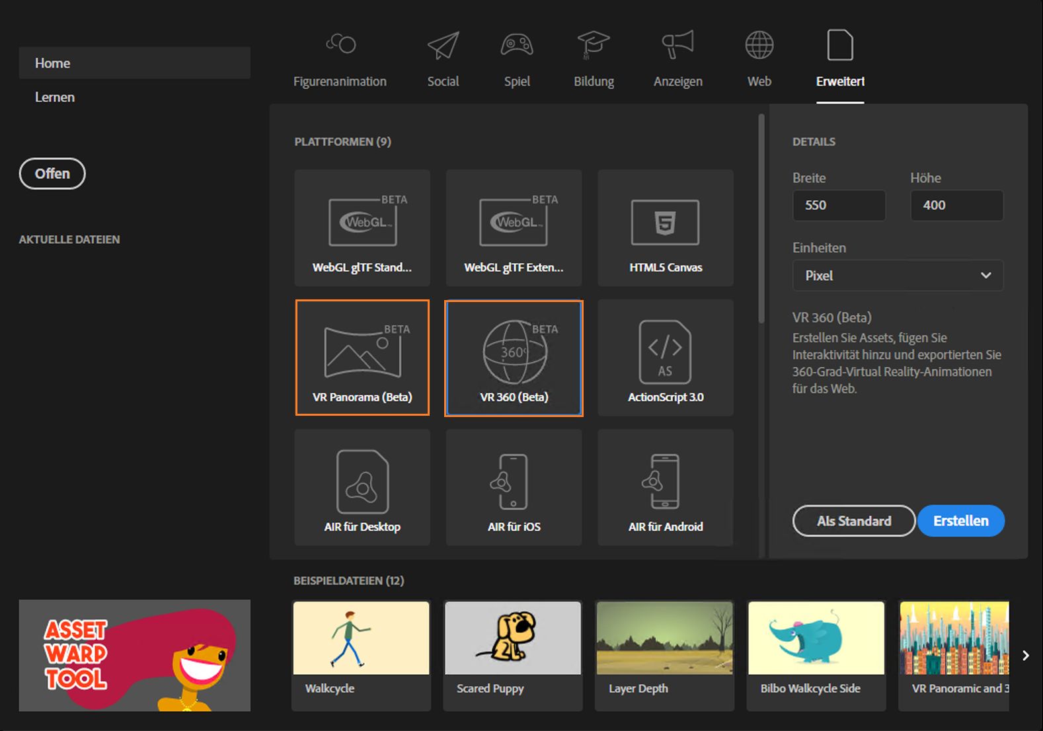Viewport: 1043px width, 731px height.
Task: Select the WebGL glTF Standard platform tile
Action: pyautogui.click(x=362, y=228)
